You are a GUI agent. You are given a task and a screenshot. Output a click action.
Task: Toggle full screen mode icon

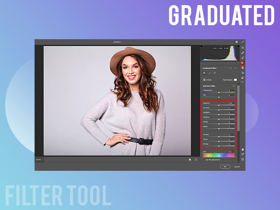(243, 42)
